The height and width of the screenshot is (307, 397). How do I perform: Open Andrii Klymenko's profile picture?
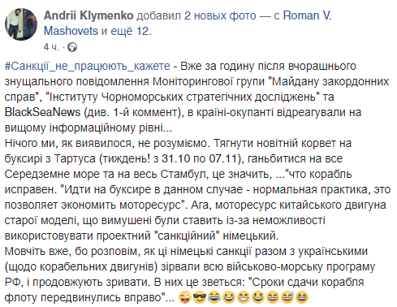(21, 24)
